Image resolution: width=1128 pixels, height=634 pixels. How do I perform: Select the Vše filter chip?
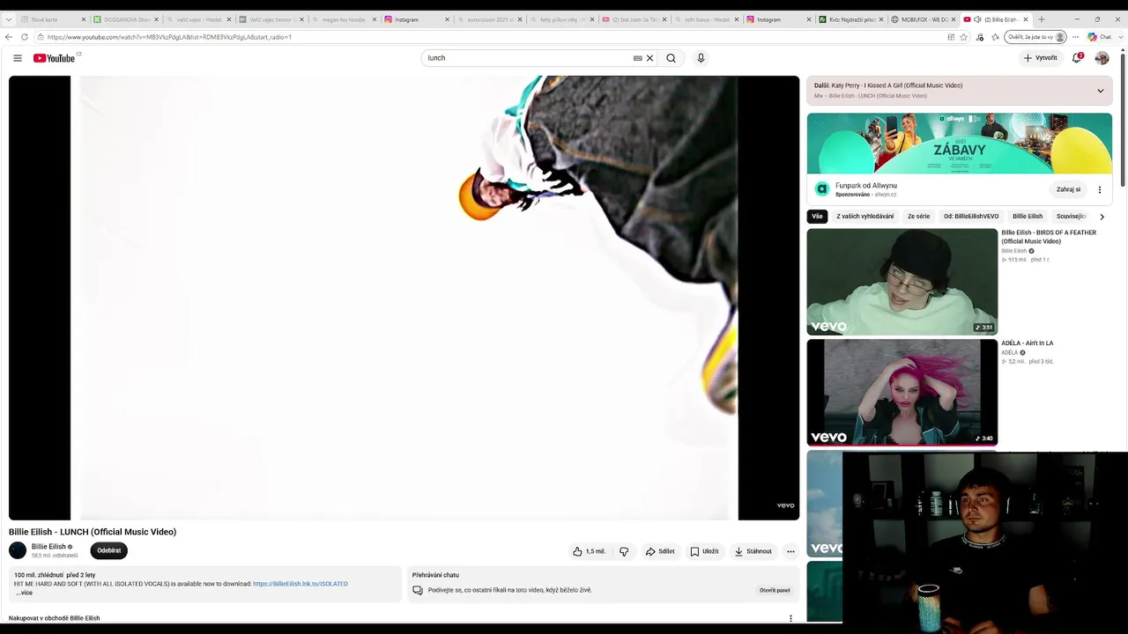point(817,217)
